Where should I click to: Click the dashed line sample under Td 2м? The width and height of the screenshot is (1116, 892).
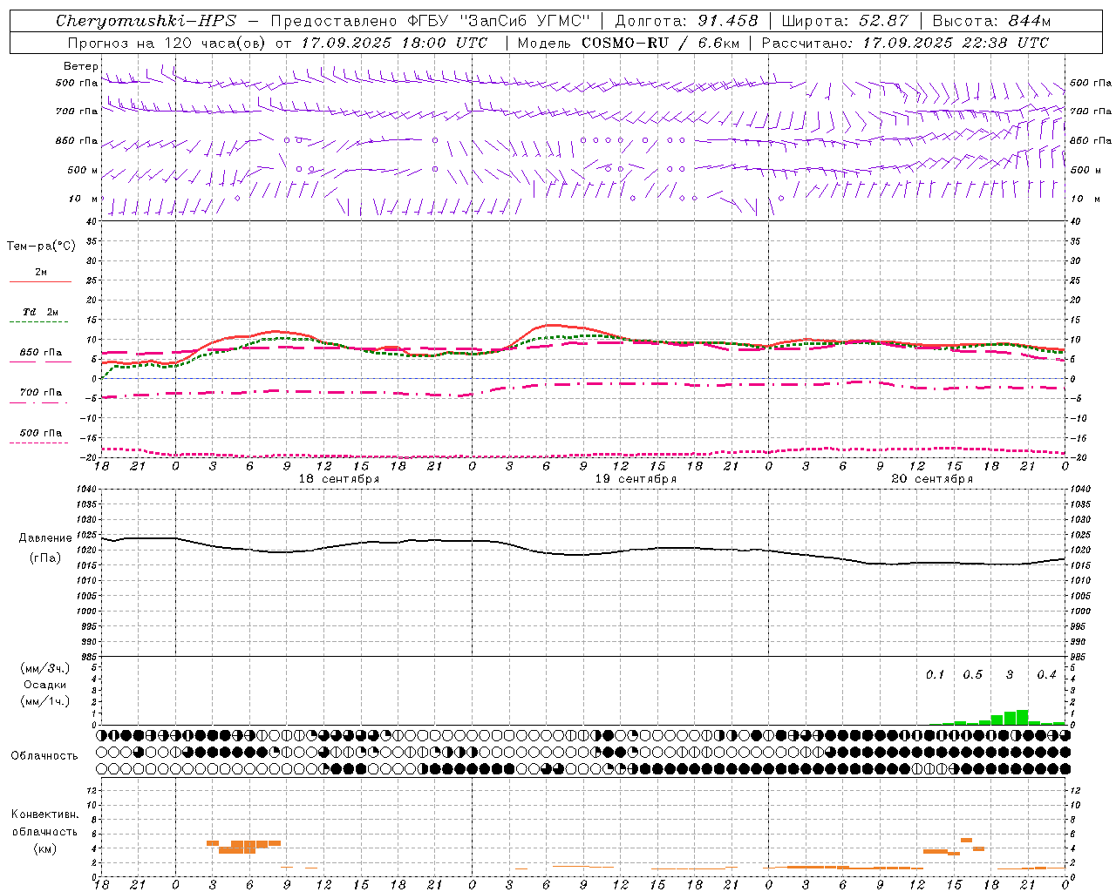39,322
